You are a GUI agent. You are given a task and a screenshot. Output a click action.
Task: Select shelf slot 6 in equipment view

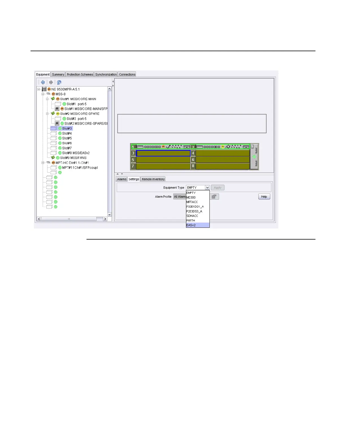[222, 160]
